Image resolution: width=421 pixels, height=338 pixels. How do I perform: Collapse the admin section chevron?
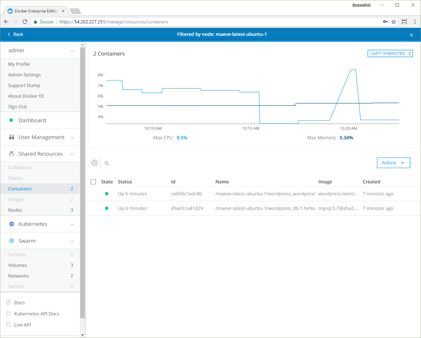coord(72,51)
